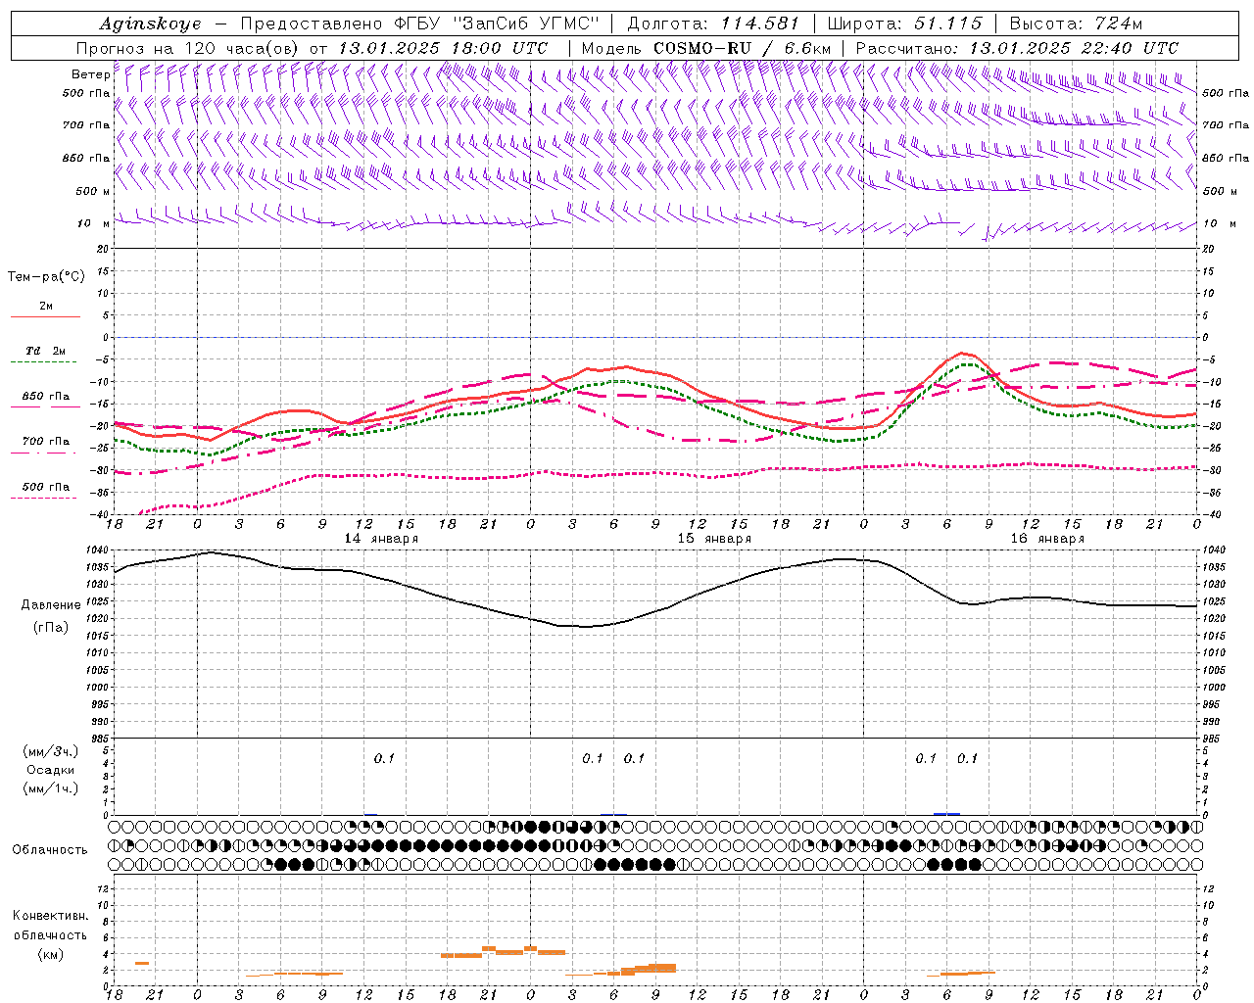Click the forecast length text "Прогноз на 120 часа(ов)"
Screen dimensions: 1254x1003
click(189, 48)
